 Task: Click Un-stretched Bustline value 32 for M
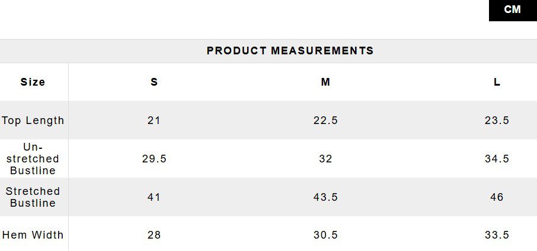[x=325, y=159]
